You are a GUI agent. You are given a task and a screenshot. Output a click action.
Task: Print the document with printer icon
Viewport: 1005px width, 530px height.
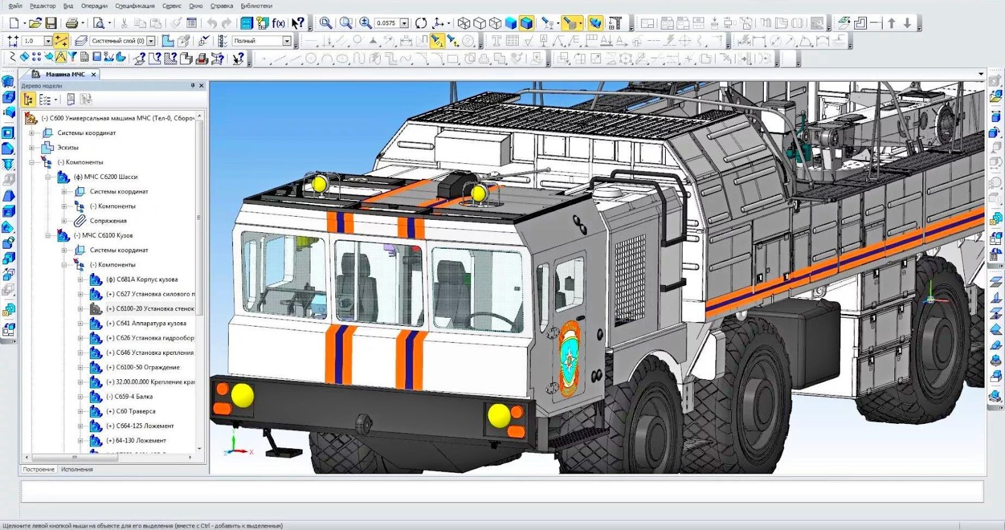click(72, 23)
